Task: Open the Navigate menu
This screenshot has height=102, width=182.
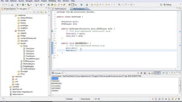Action: [x=29, y=1]
